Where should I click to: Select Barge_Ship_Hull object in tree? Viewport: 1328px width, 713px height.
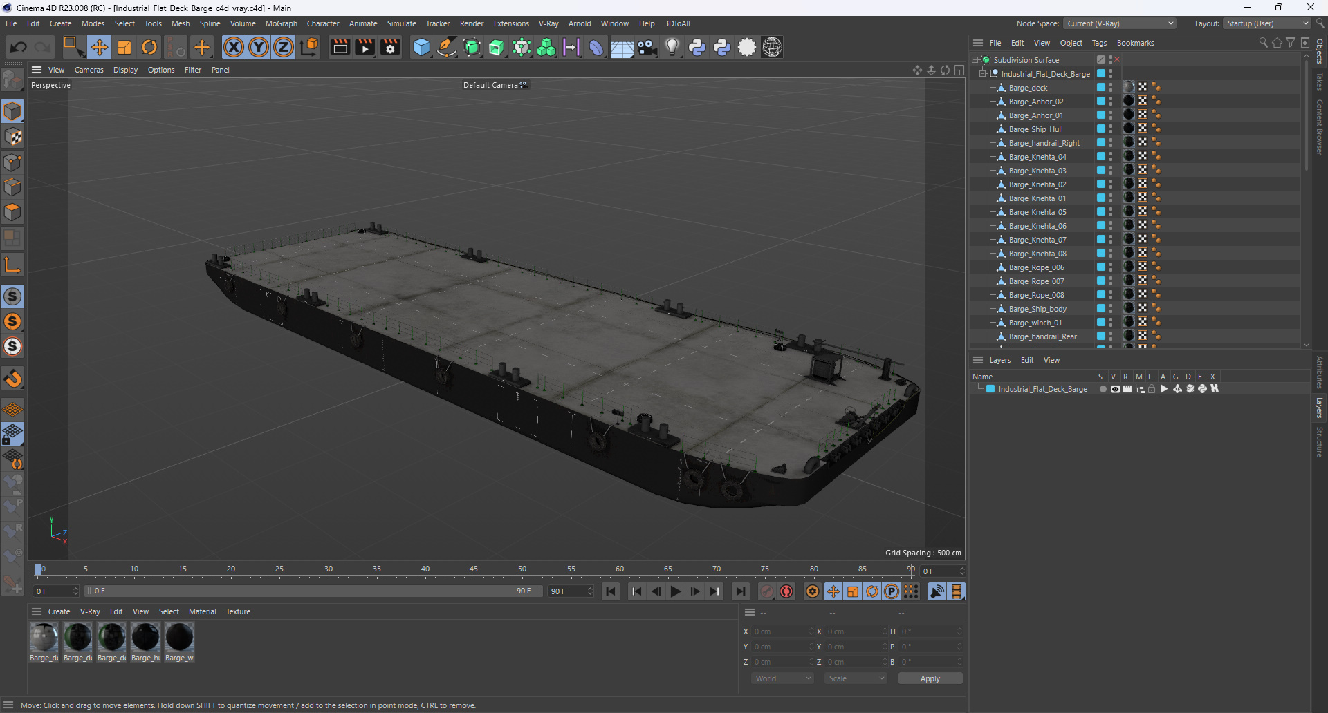pos(1035,129)
